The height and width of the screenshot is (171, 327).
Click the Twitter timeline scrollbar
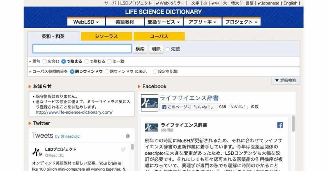point(132,147)
